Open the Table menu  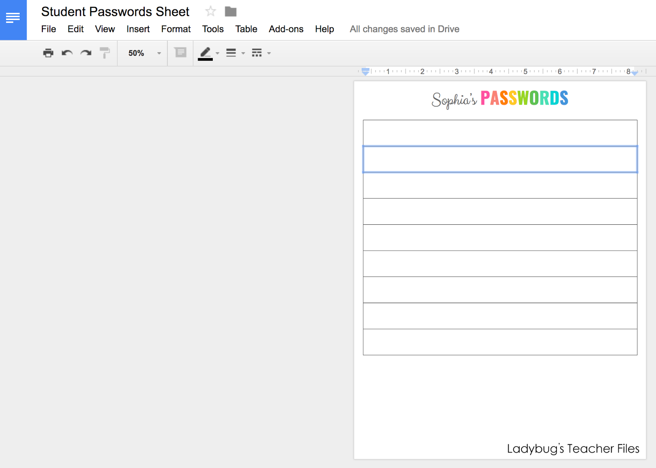[246, 29]
